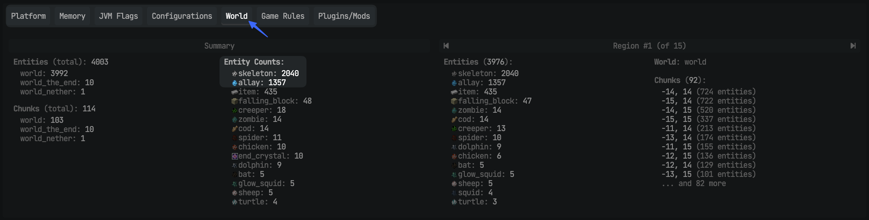Select allay icon in Entity Counts
Viewport: 869px width, 220px height.
coord(235,83)
